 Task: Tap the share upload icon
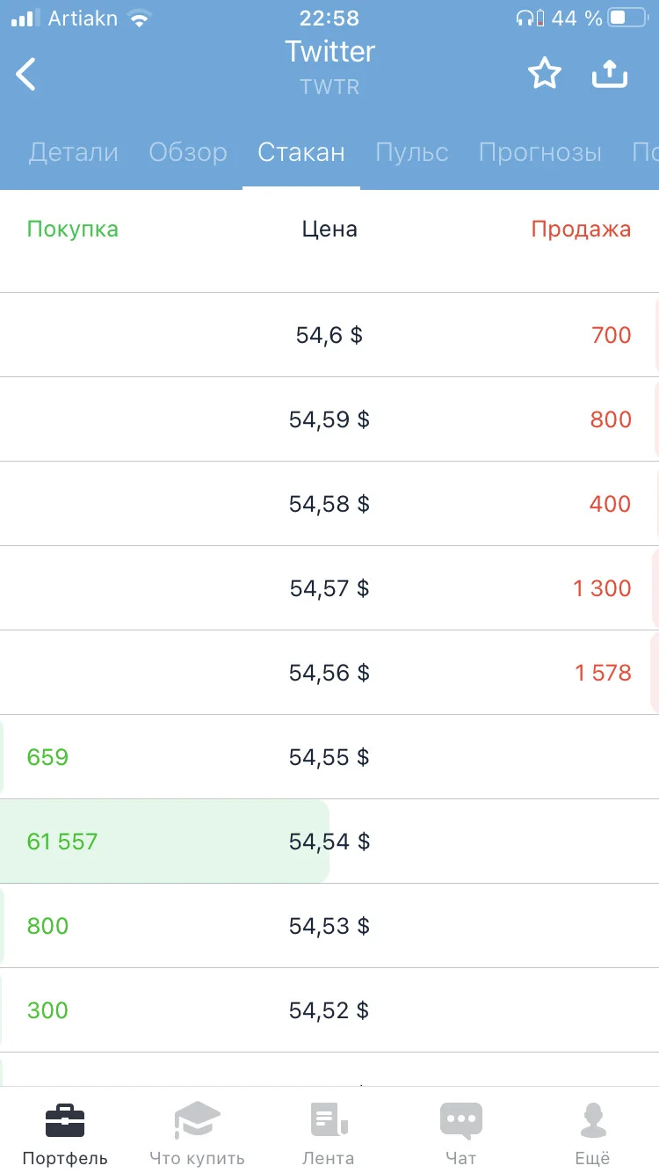coord(610,74)
